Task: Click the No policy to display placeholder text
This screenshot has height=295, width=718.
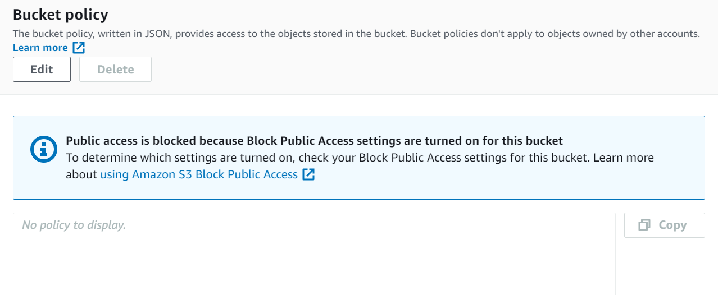Action: pos(74,225)
